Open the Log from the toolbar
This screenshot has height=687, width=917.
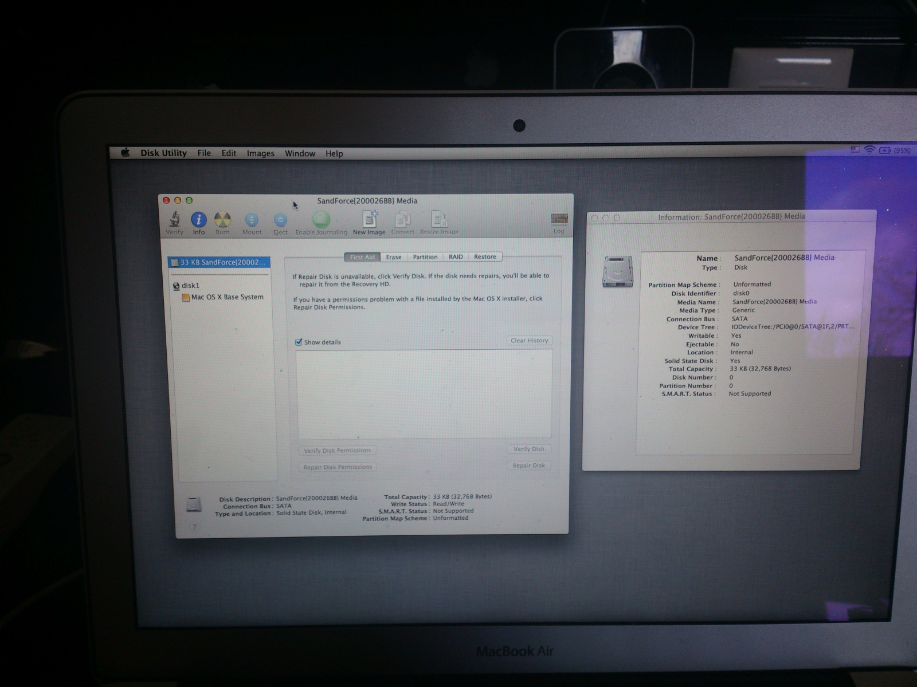[x=559, y=219]
